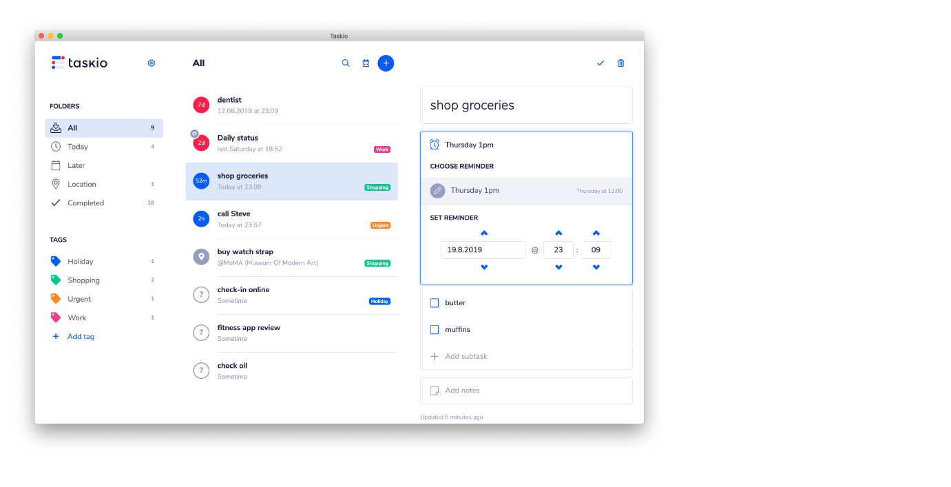Click question mark badge on fitness app review
This screenshot has width=951, height=487.
(201, 333)
